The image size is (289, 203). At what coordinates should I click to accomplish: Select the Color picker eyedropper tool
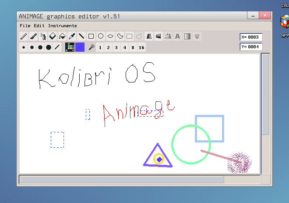tap(72, 36)
